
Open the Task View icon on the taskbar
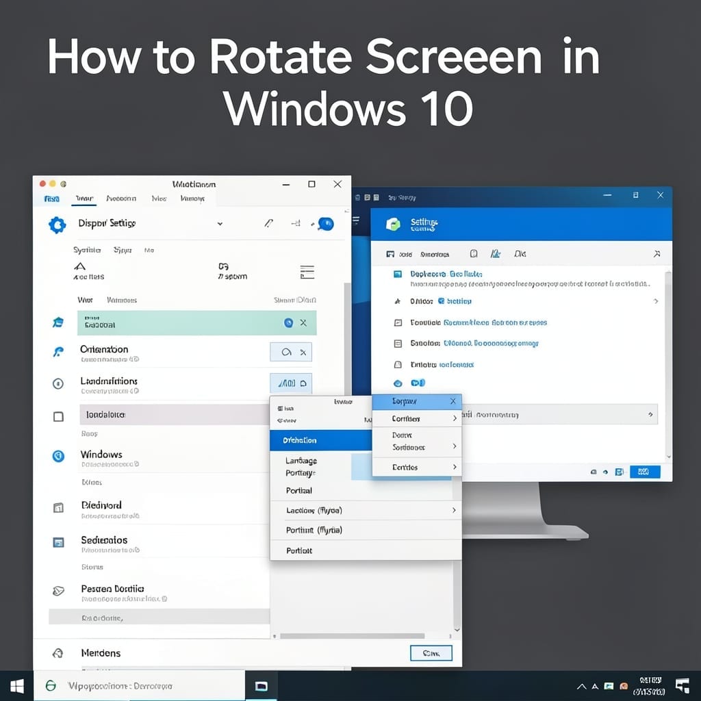tap(262, 686)
